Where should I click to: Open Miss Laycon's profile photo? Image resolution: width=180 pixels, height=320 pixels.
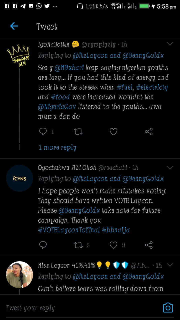19,275
